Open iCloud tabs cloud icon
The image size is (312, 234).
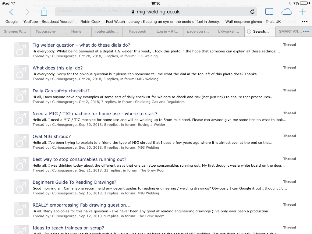286,12
